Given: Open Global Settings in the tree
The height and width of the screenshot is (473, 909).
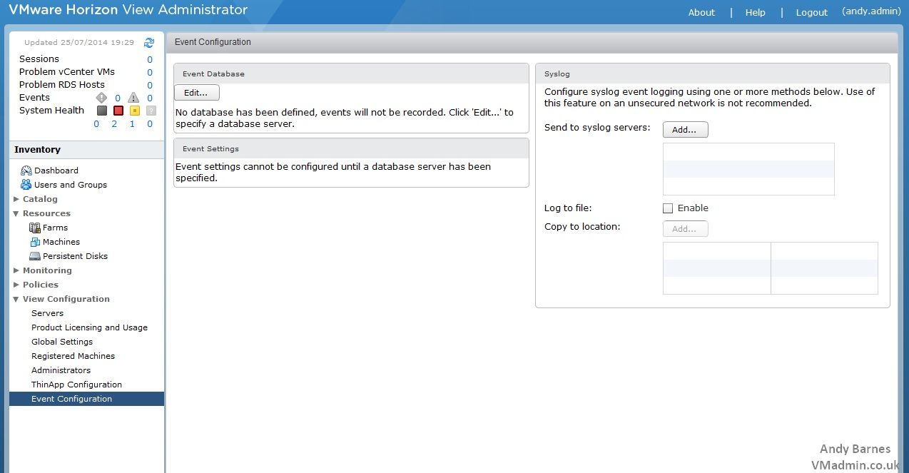Looking at the screenshot, I should tap(62, 342).
